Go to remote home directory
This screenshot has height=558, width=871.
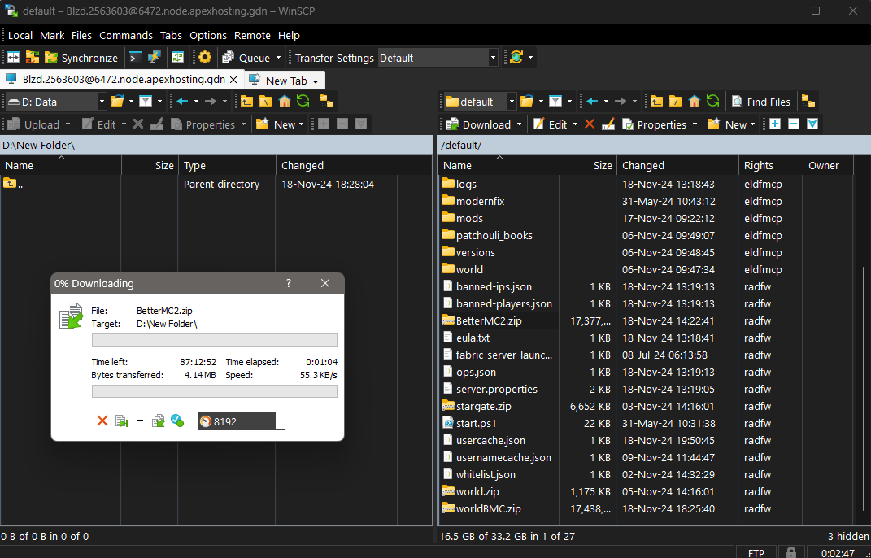click(695, 102)
